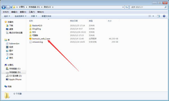The width and height of the screenshot is (169, 101).
Task: Open the recent pages dropdown beside Forward
Action: click(11, 7)
